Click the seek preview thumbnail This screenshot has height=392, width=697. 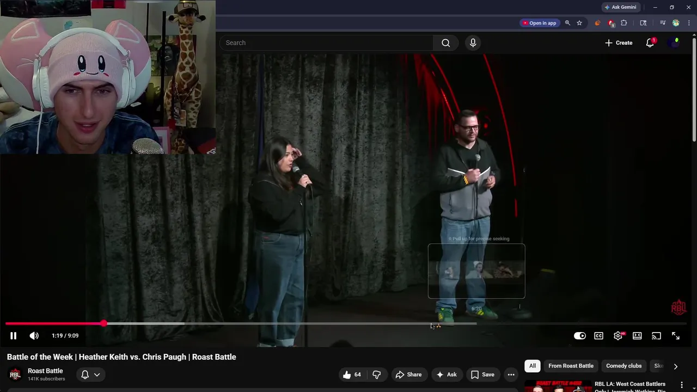click(476, 271)
